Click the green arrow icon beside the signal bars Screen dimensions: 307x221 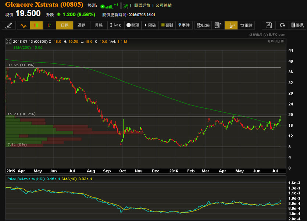(125, 7)
